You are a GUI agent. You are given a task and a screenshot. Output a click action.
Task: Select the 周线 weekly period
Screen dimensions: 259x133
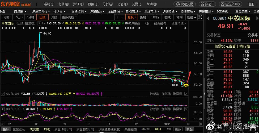click(x=54, y=17)
